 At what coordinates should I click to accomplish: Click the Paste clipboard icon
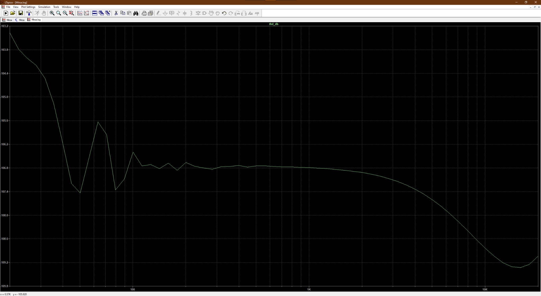[x=129, y=13]
